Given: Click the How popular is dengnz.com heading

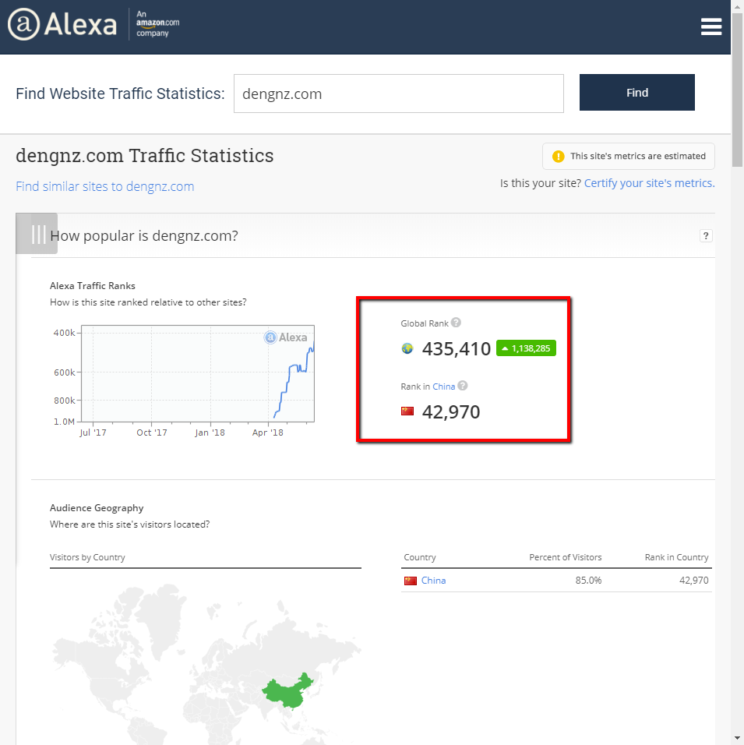Looking at the screenshot, I should 144,235.
